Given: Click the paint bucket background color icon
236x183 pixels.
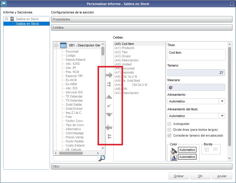Looking at the screenshot, I should [173, 151].
